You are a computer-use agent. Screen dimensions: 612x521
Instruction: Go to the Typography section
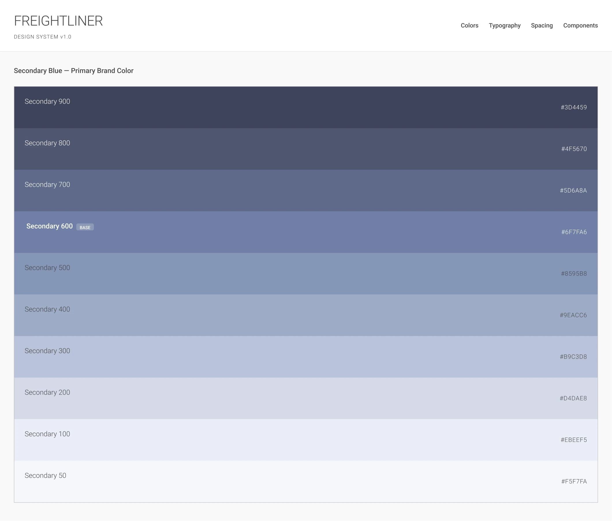(505, 25)
